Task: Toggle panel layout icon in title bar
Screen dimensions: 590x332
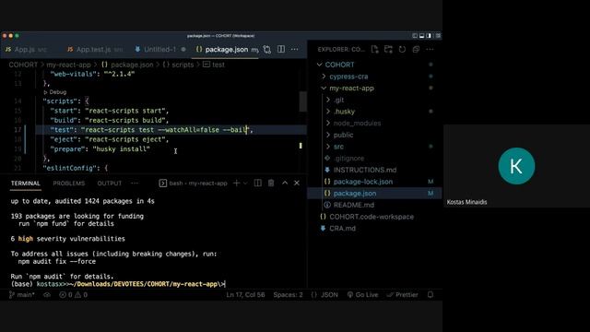Action: (422, 36)
